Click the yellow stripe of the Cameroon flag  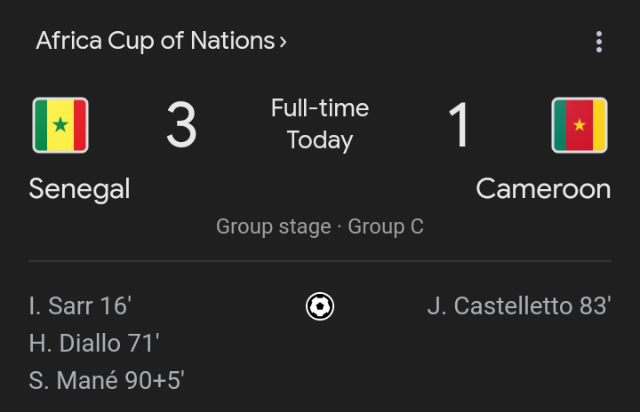click(598, 125)
